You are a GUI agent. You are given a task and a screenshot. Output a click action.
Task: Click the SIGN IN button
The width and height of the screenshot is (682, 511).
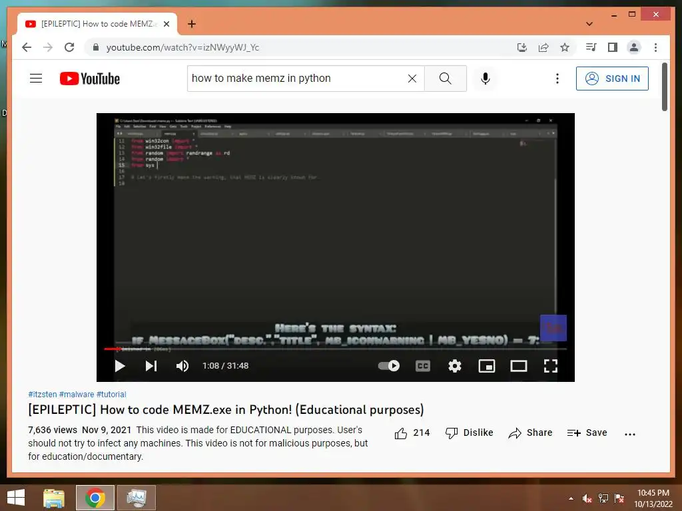pos(612,79)
